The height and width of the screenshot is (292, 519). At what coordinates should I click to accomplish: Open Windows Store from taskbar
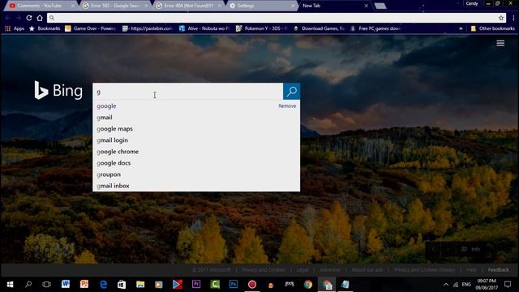(x=122, y=284)
